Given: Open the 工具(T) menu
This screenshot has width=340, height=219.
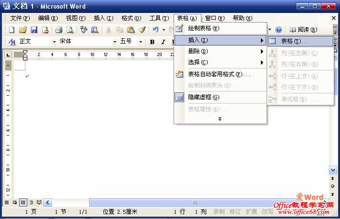Looking at the screenshot, I should pyautogui.click(x=159, y=18).
